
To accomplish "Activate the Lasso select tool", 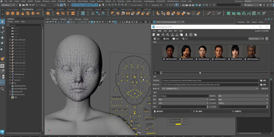I will 3,27.
